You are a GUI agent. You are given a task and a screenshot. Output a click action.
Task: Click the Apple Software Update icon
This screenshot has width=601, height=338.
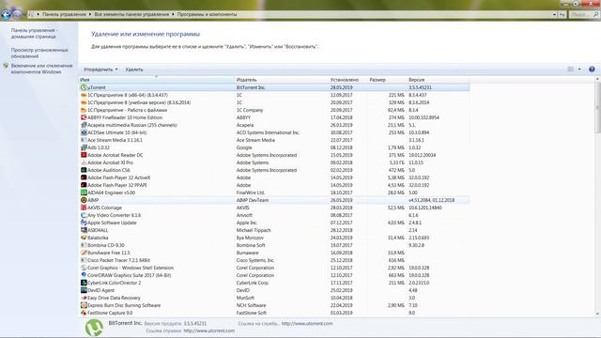pos(84,223)
